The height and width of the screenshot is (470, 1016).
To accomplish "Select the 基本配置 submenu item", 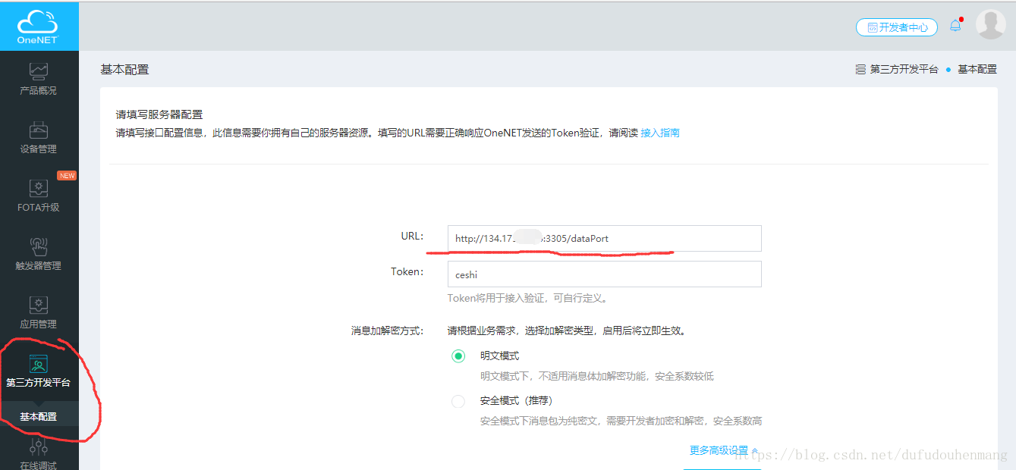I will click(x=39, y=417).
